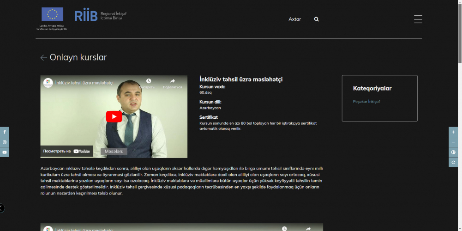Open the hamburger menu icon
Viewport: 462px width, 231px height.
(x=418, y=19)
